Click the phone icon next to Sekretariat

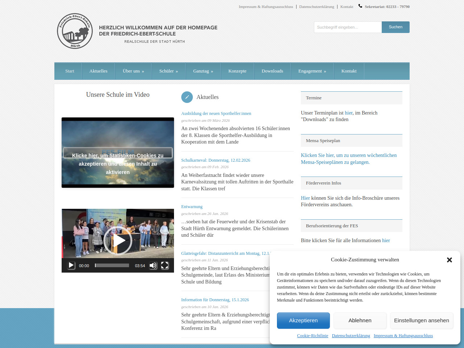[360, 6]
